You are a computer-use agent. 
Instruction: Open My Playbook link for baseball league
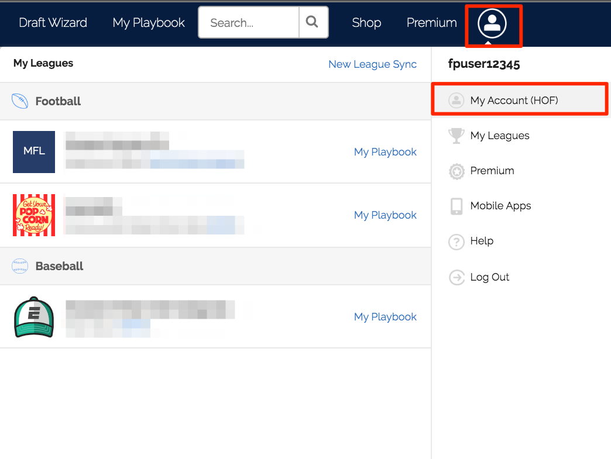coord(385,317)
